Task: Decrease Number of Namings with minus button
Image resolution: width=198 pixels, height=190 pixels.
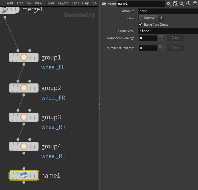Action: (x=164, y=38)
